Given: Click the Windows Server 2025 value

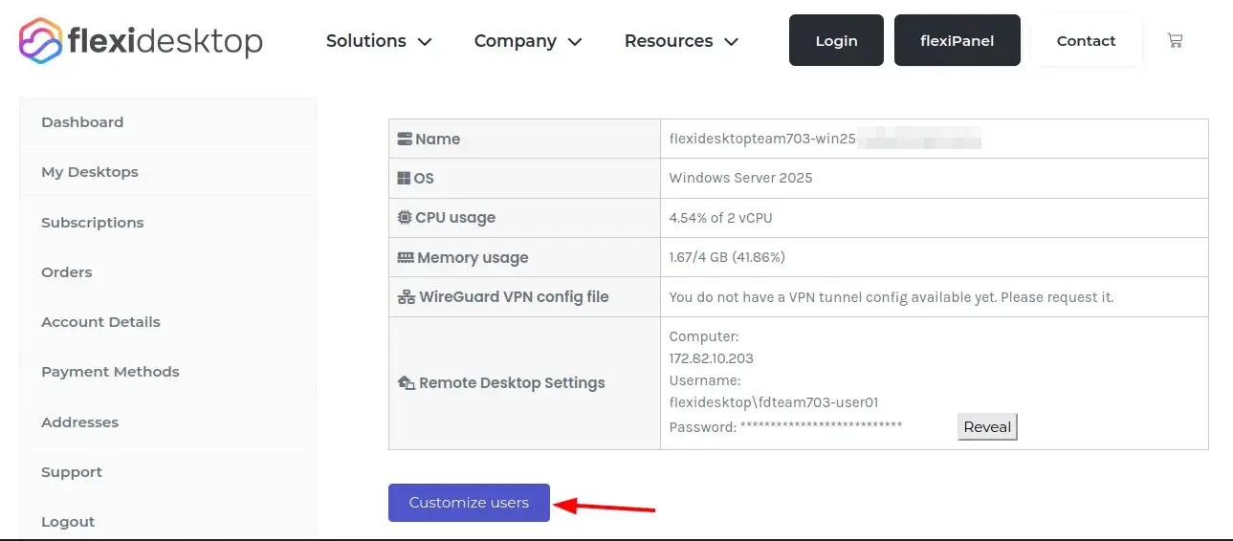Looking at the screenshot, I should pos(740,178).
